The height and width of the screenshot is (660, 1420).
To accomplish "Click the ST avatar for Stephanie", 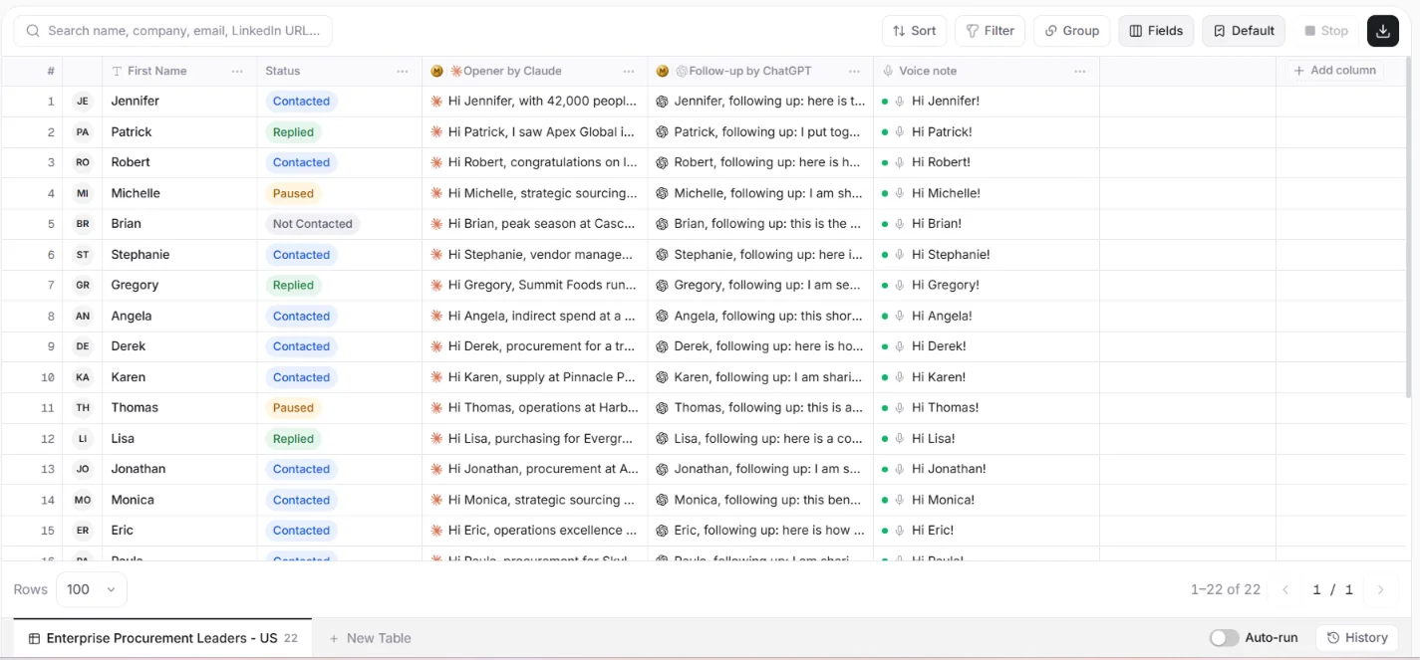I will pyautogui.click(x=83, y=255).
